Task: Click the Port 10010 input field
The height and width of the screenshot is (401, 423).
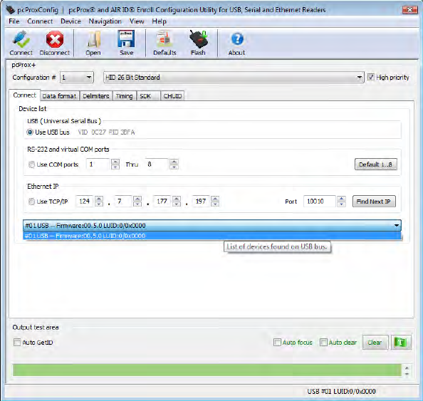Action: (320, 202)
